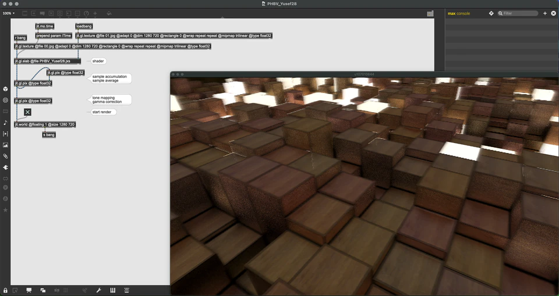The width and height of the screenshot is (559, 296).
Task: Click the wrench Debug/Tools icon
Action: pyautogui.click(x=99, y=291)
